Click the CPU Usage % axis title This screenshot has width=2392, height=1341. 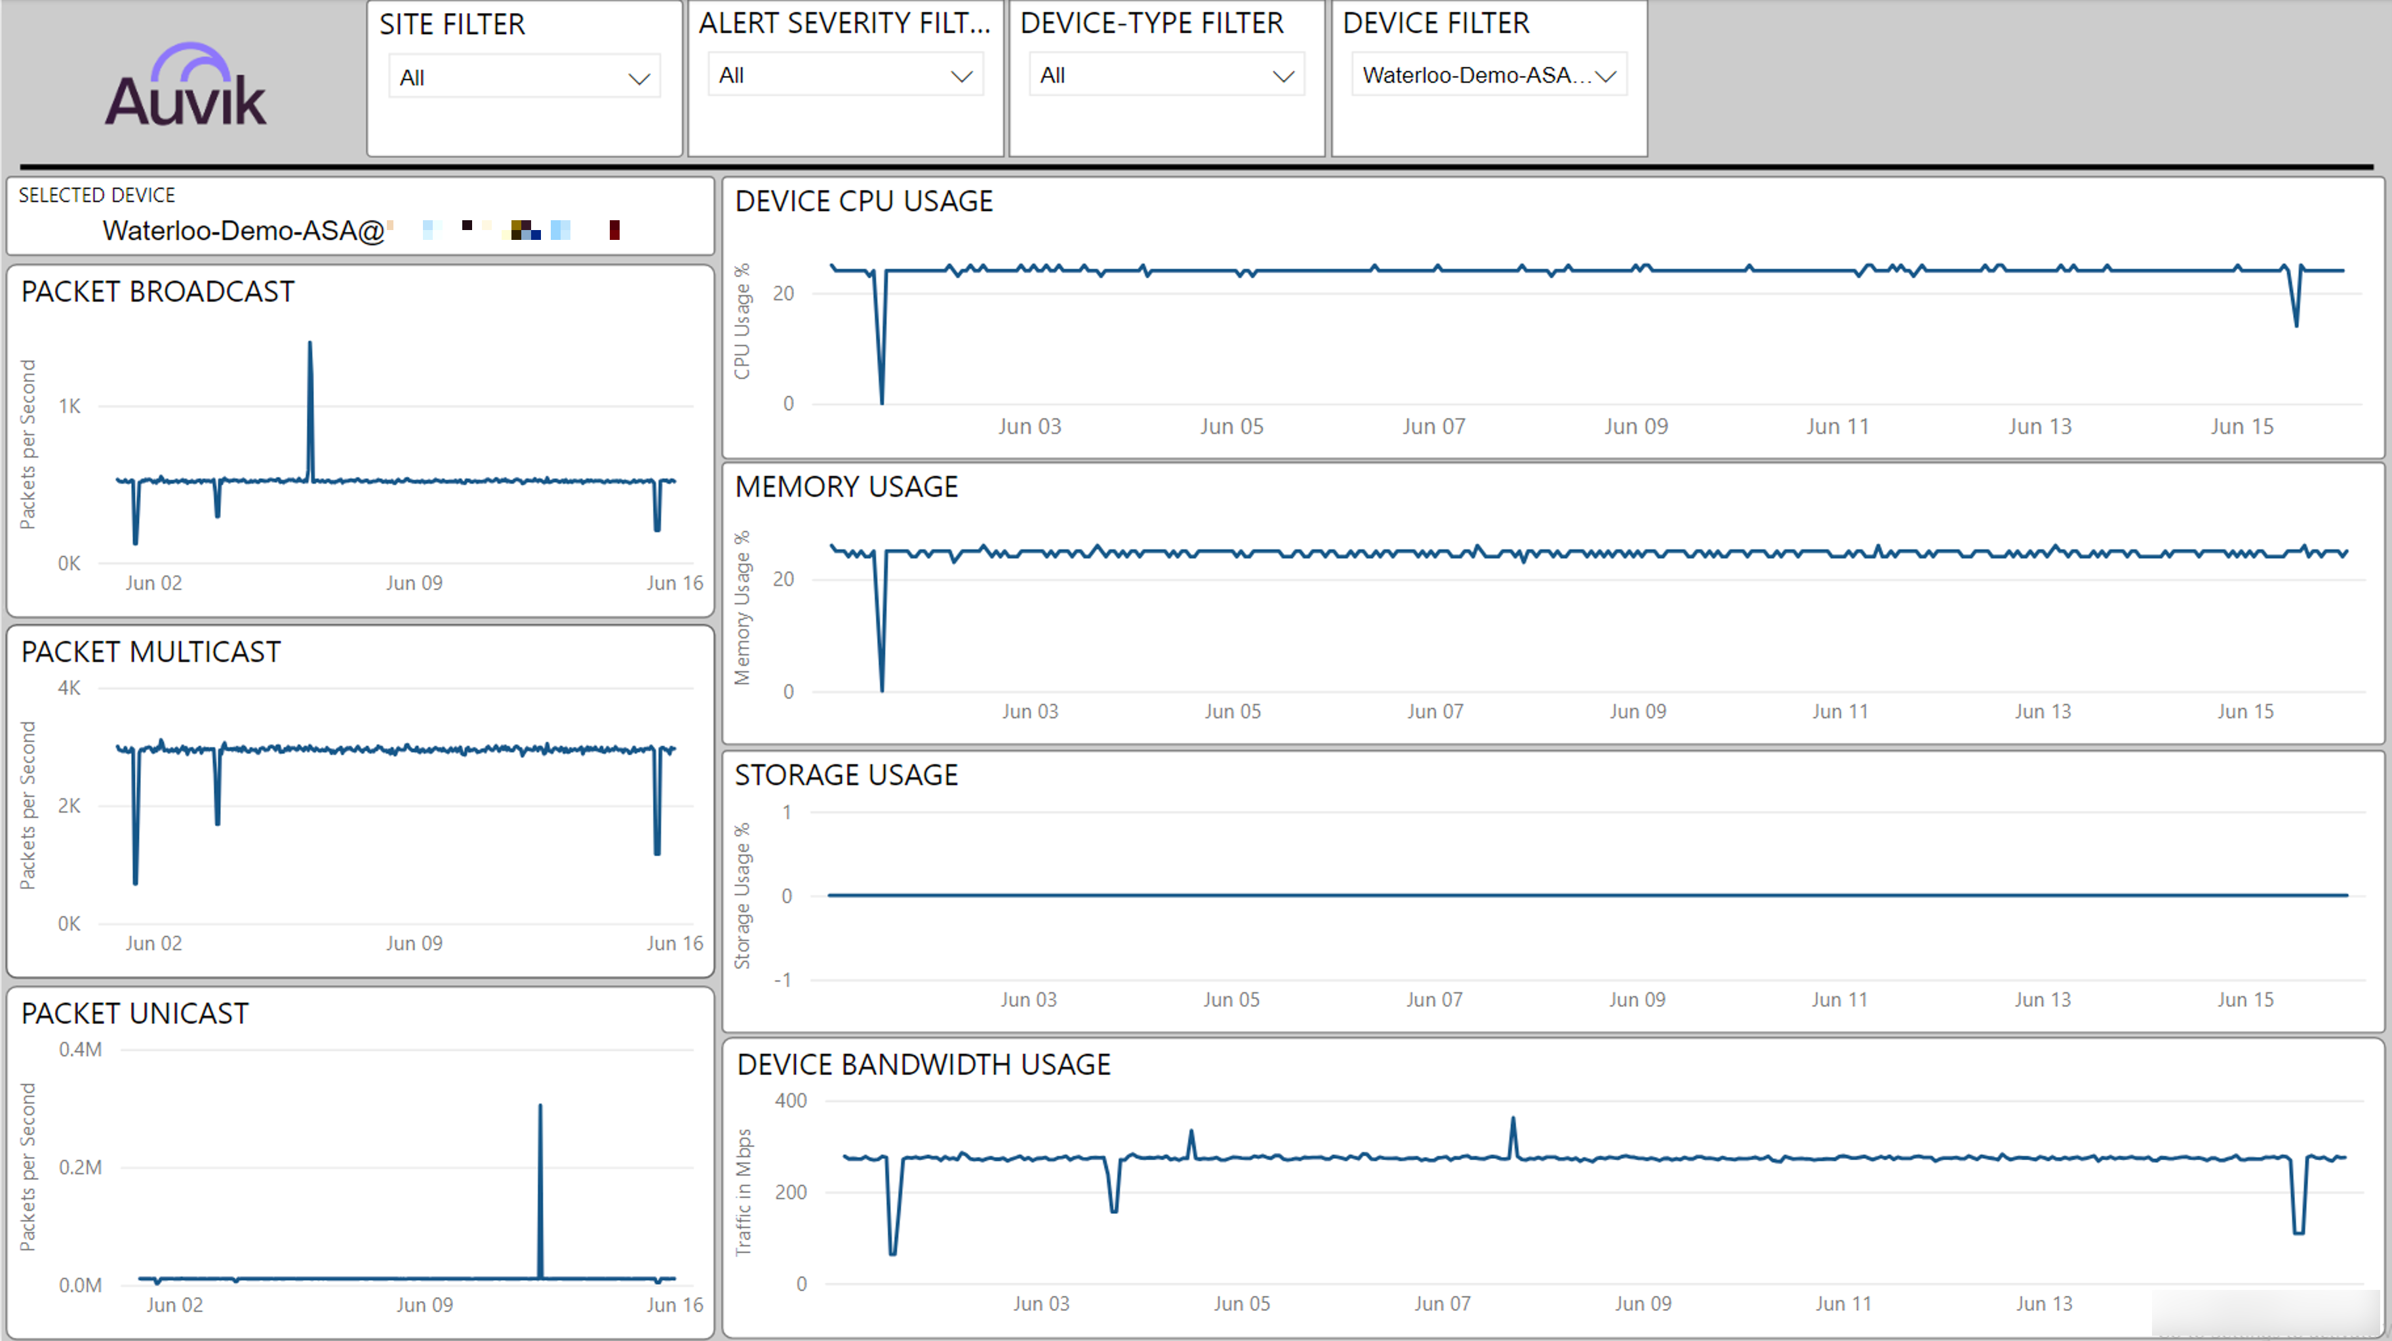[x=742, y=322]
